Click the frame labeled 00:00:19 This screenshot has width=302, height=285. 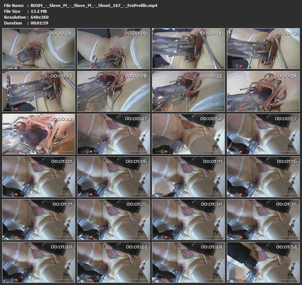[x=263, y=49]
